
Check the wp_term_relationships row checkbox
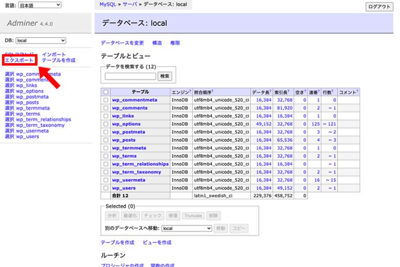[106, 164]
